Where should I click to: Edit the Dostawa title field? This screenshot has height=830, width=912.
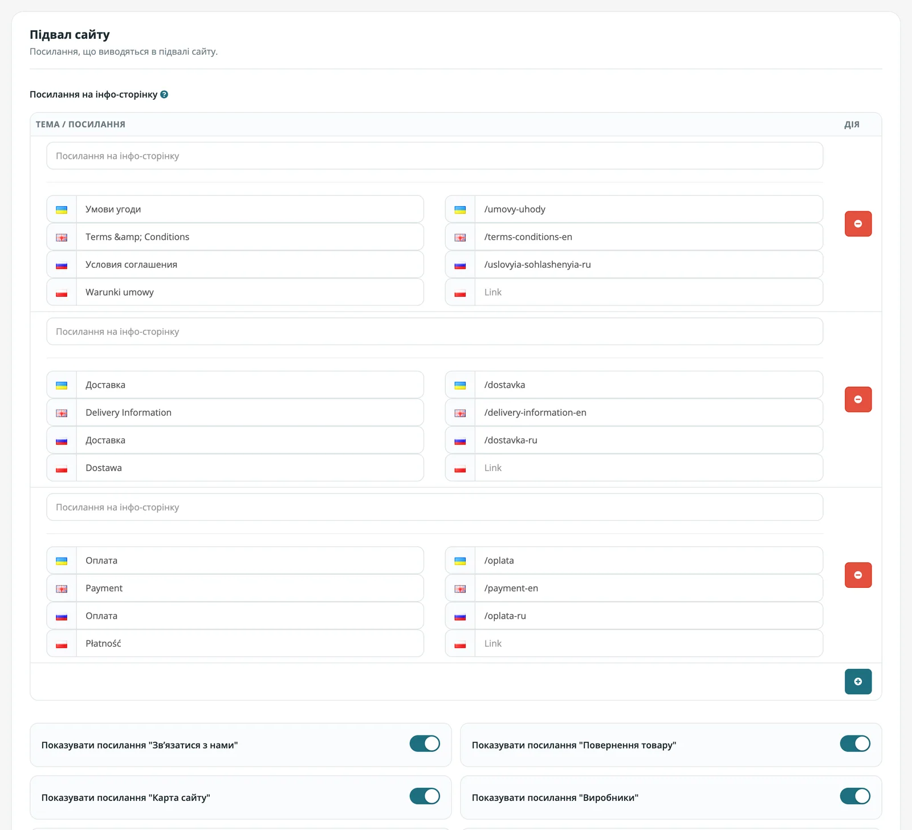tap(250, 468)
